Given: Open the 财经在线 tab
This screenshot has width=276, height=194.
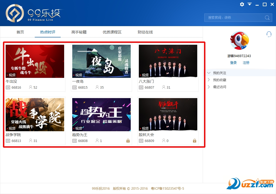Looking at the screenshot, I should coord(145,32).
